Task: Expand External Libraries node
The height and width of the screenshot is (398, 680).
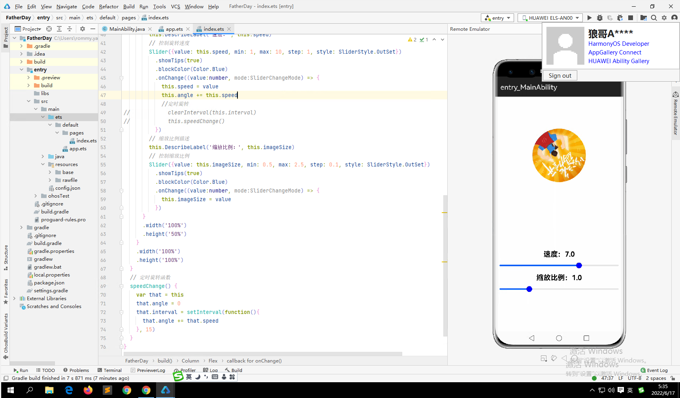Action: pyautogui.click(x=14, y=299)
